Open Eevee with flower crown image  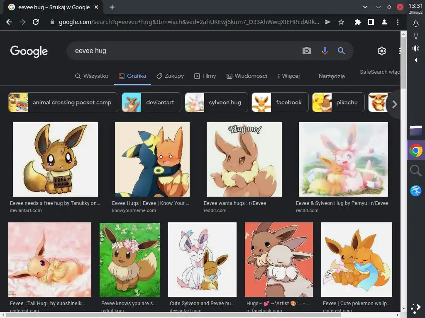point(129,260)
